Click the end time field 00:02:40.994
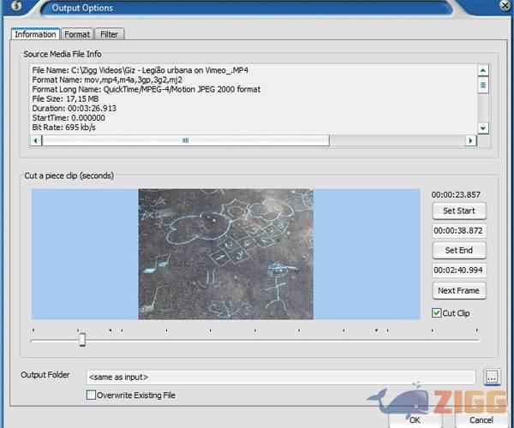The height and width of the screenshot is (428, 514). pyautogui.click(x=458, y=270)
